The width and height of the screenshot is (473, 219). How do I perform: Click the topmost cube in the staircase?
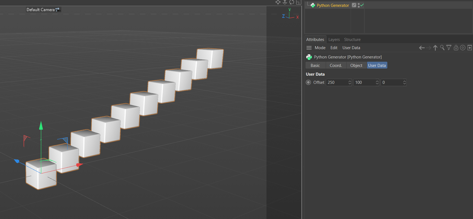click(210, 58)
